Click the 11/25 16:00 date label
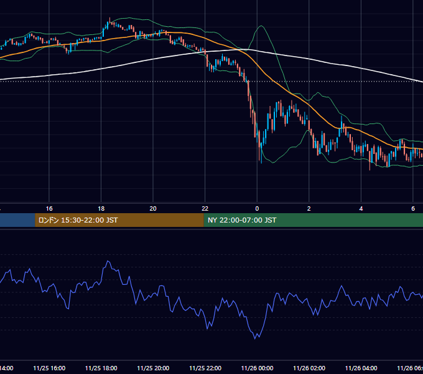The image size is (423, 374). 49,368
